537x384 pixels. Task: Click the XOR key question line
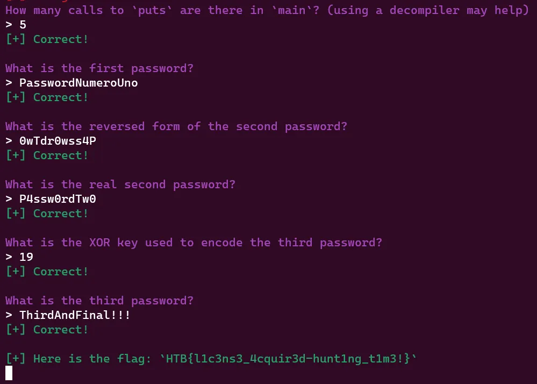pyautogui.click(x=194, y=243)
